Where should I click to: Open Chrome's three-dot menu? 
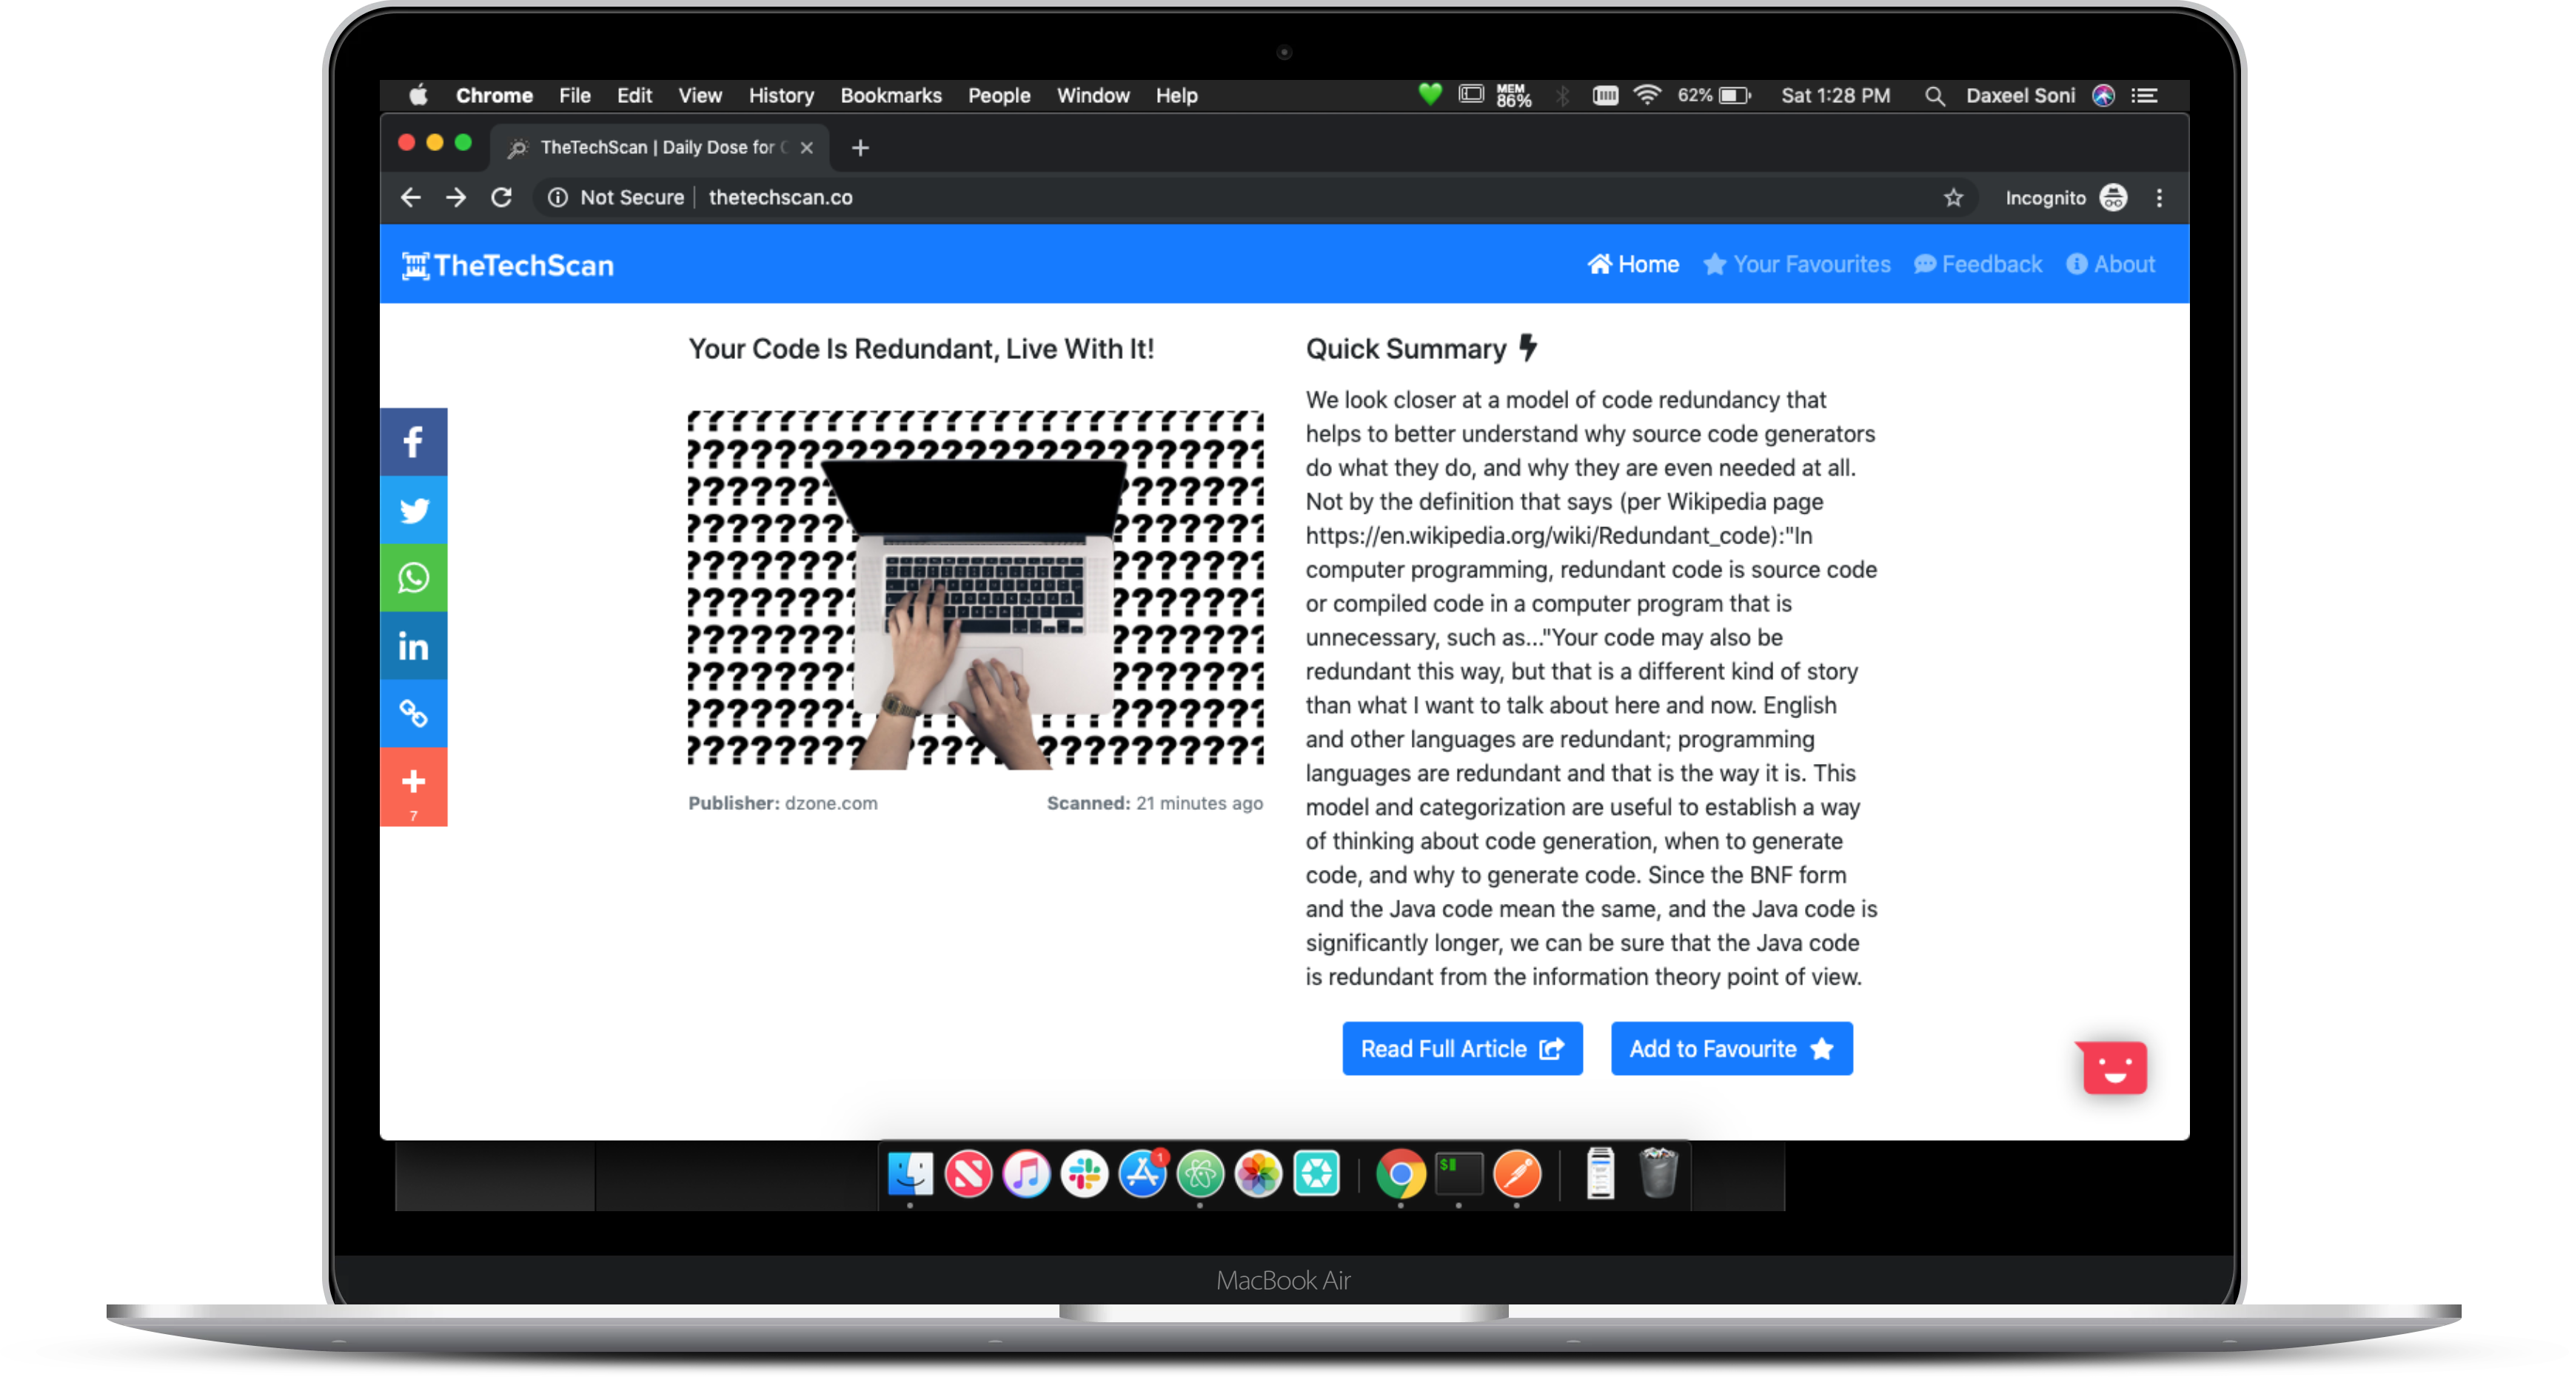(x=2158, y=198)
